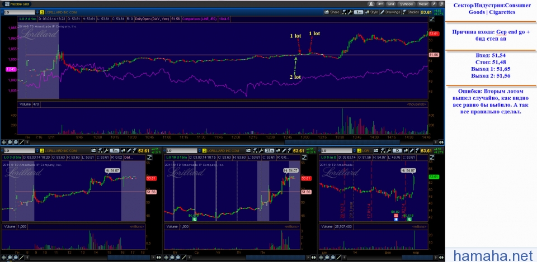Open the alerts bell icon
Screen dimensions: 537x262
[371, 4]
